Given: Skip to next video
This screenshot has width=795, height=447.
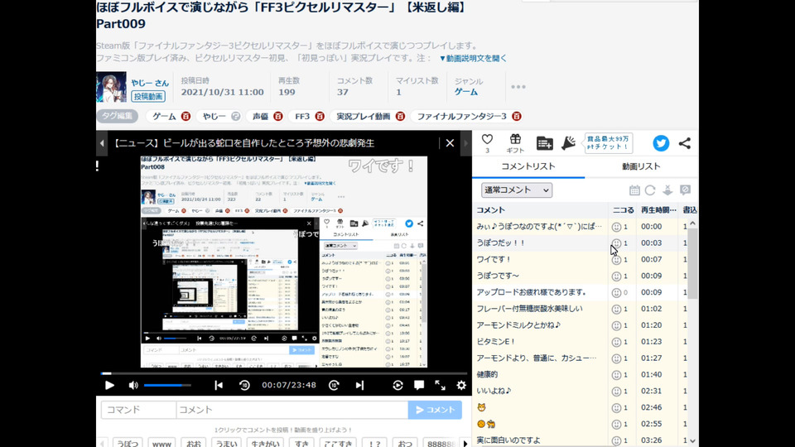Looking at the screenshot, I should [359, 385].
